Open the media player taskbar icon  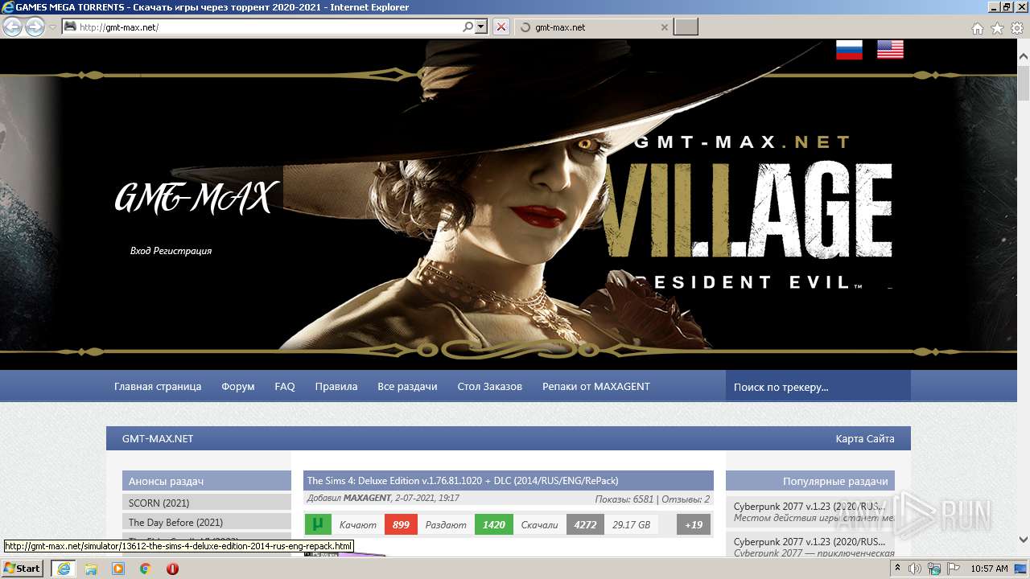tap(118, 569)
